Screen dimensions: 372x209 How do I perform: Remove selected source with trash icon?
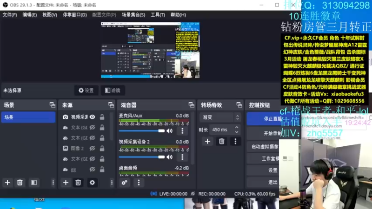[x=78, y=183]
